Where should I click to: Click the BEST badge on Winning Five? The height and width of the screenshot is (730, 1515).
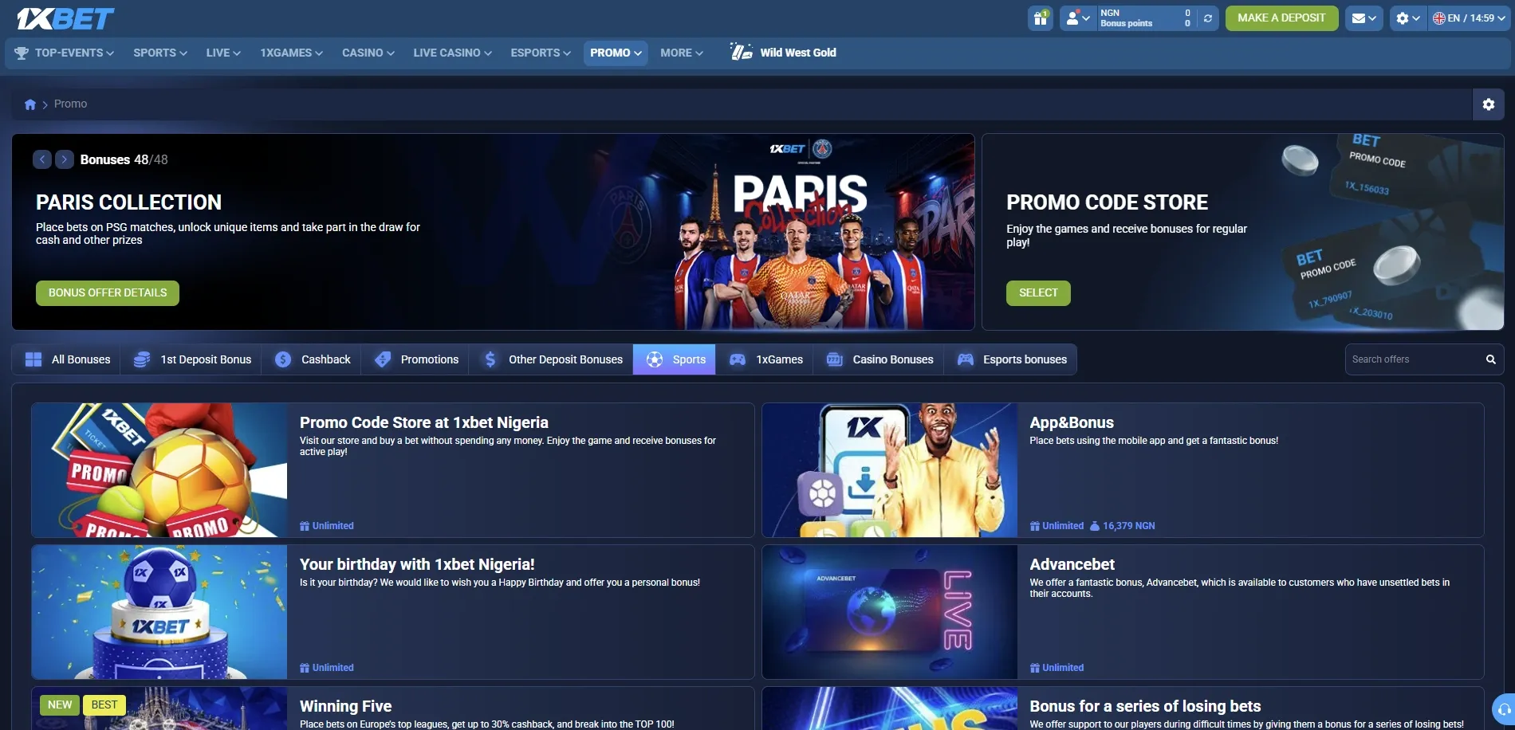(x=104, y=705)
